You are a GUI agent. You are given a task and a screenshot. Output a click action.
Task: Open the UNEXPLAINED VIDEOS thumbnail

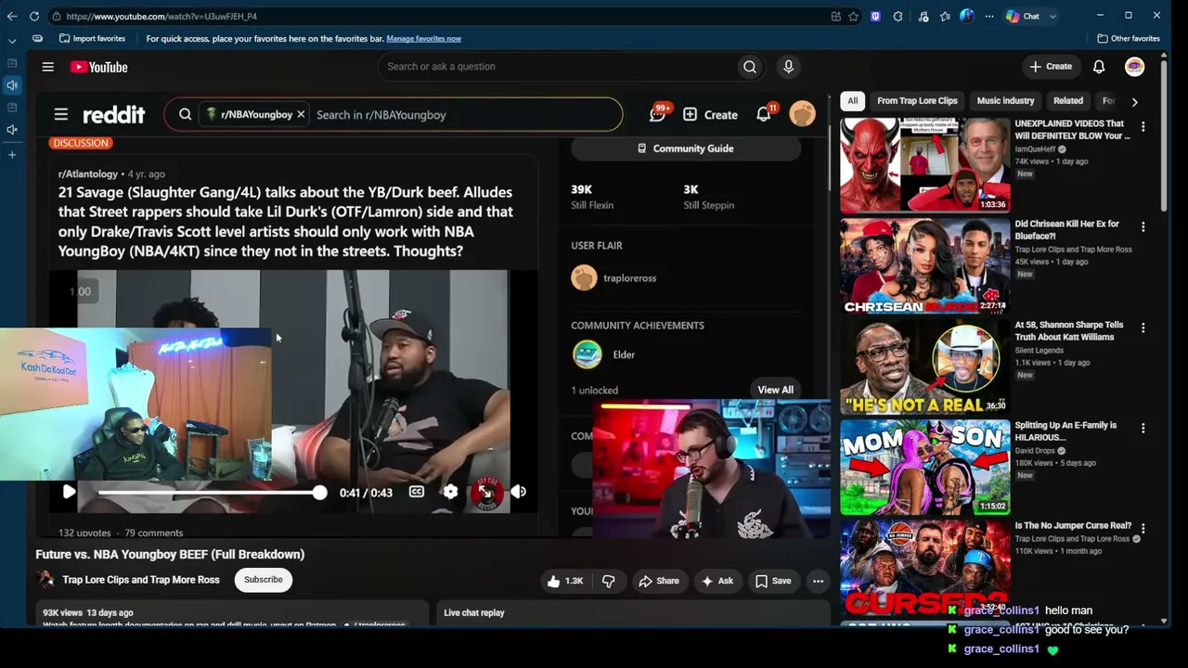[924, 165]
